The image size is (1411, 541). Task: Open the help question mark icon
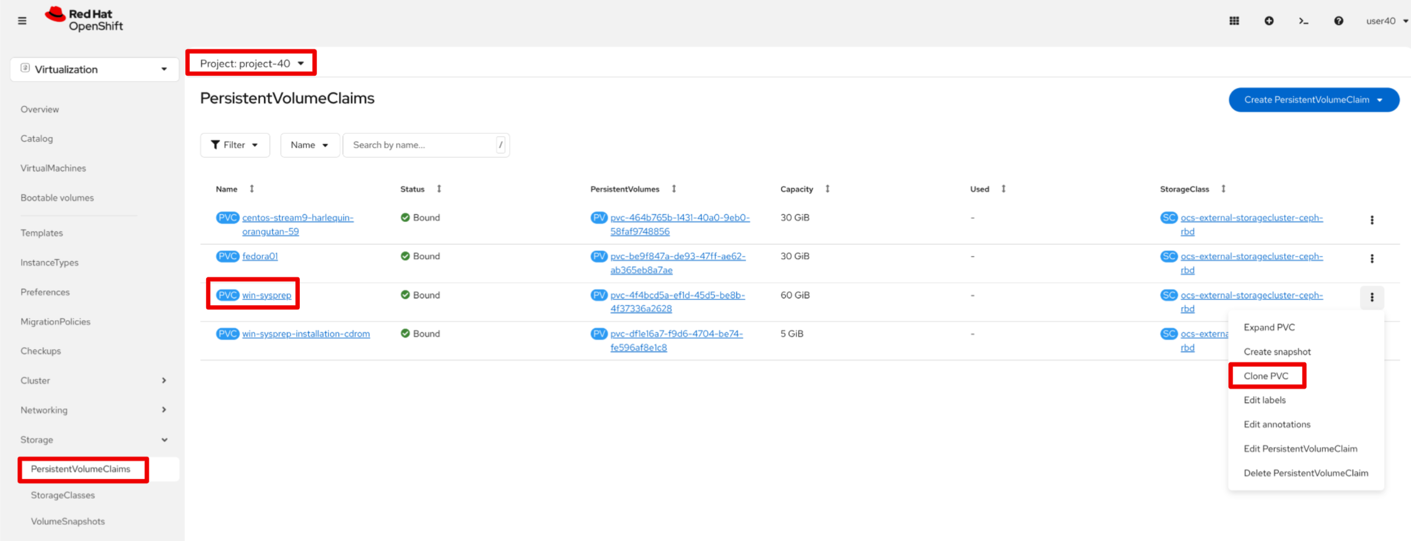pyautogui.click(x=1338, y=21)
